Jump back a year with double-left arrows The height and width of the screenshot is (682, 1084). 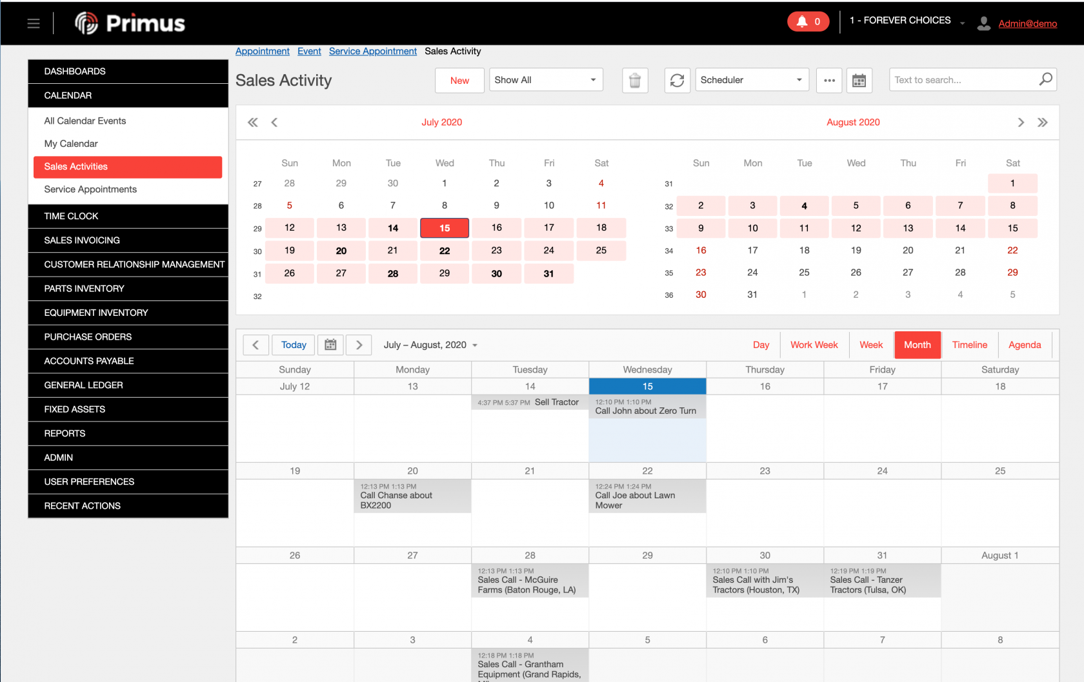(x=253, y=122)
